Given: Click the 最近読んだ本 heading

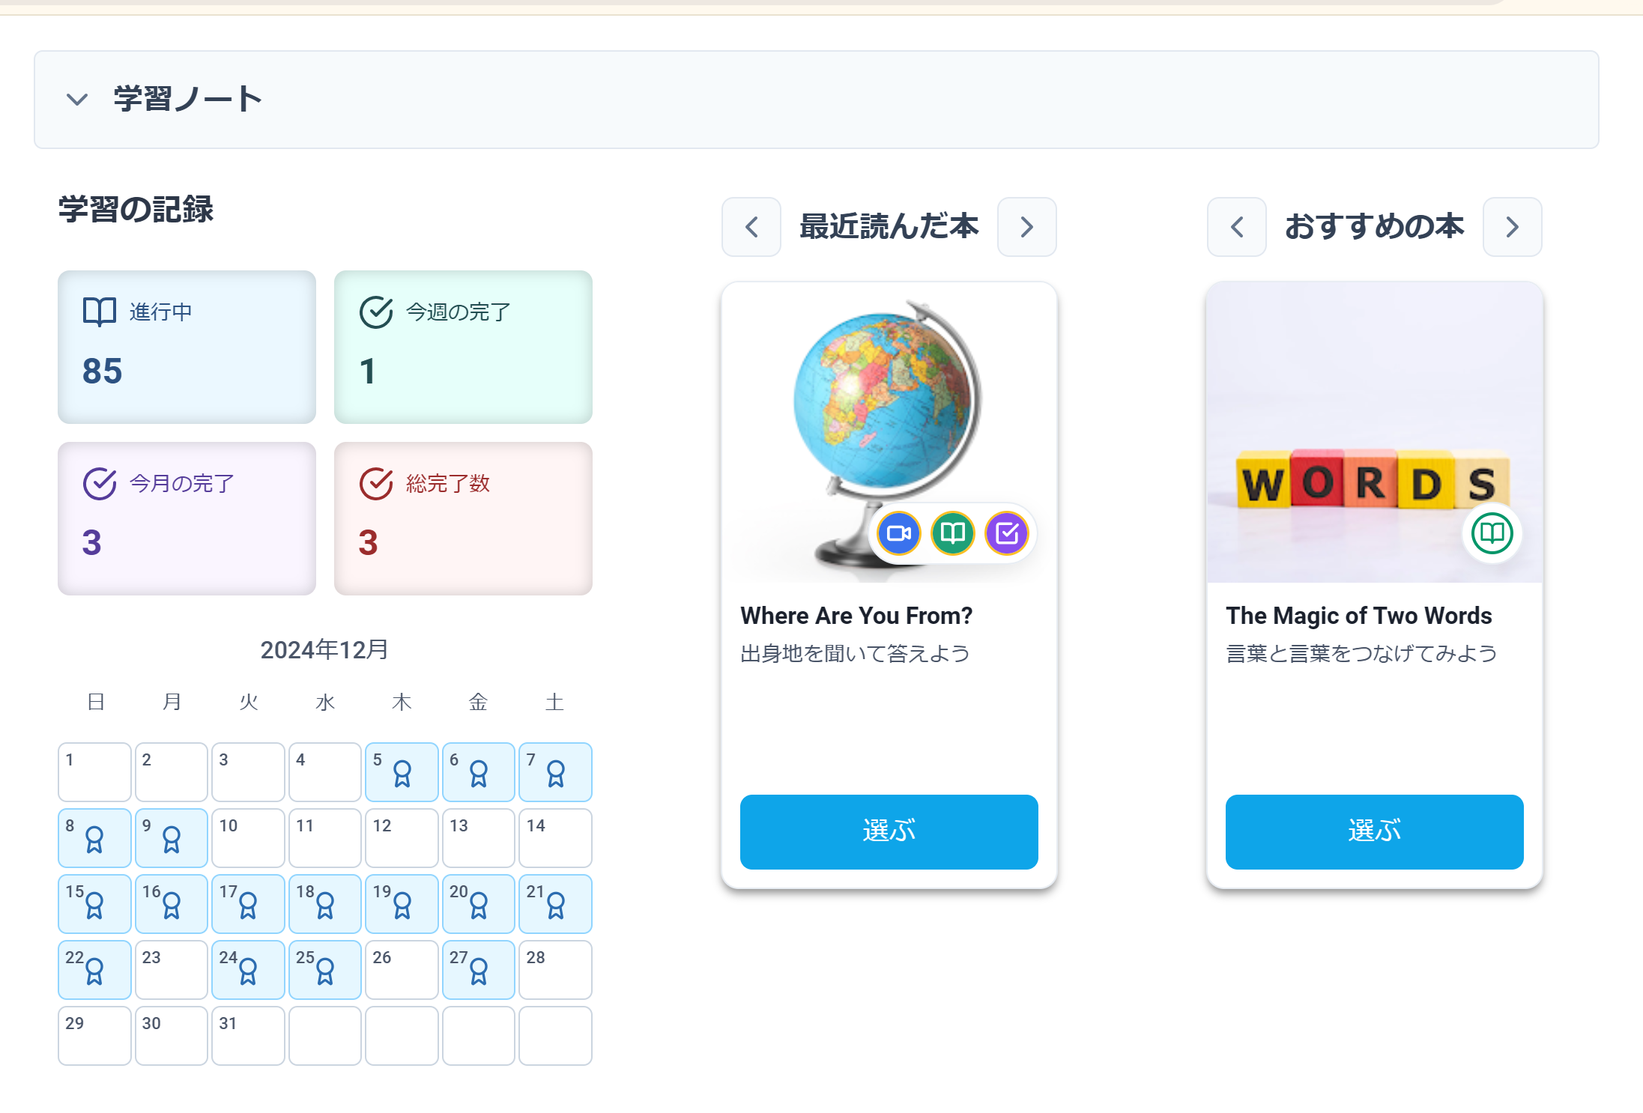Looking at the screenshot, I should [x=889, y=226].
